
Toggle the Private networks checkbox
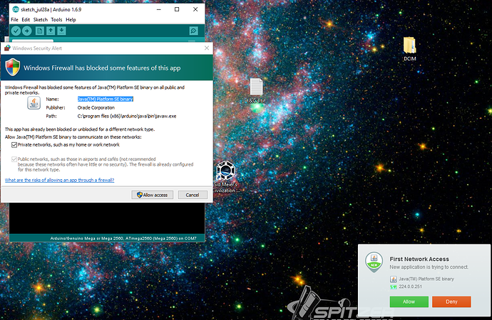[x=15, y=144]
